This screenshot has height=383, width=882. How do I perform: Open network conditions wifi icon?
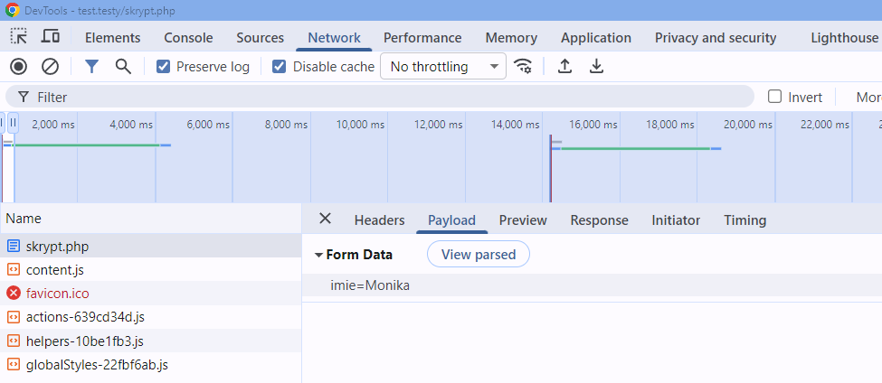(x=523, y=66)
